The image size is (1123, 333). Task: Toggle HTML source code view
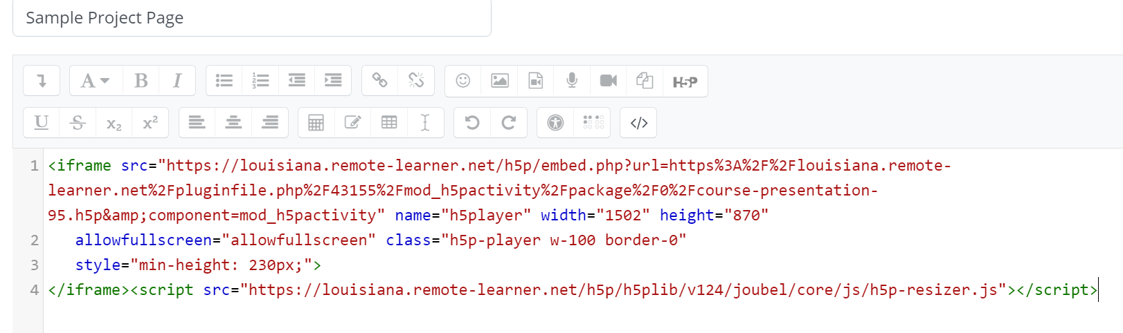pos(638,123)
